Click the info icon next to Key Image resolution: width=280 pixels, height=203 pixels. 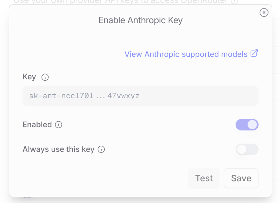coord(45,77)
